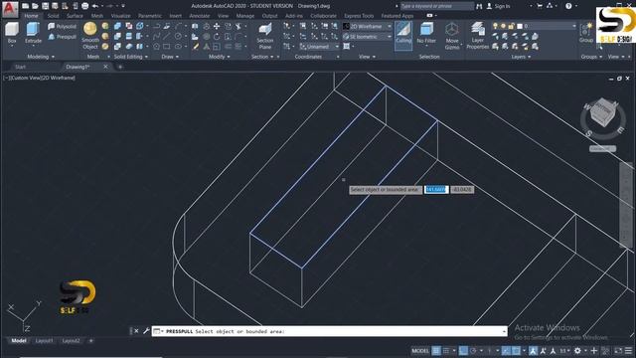This screenshot has width=636, height=358.
Task: Open the Express Tools ribbon tab
Action: click(359, 16)
